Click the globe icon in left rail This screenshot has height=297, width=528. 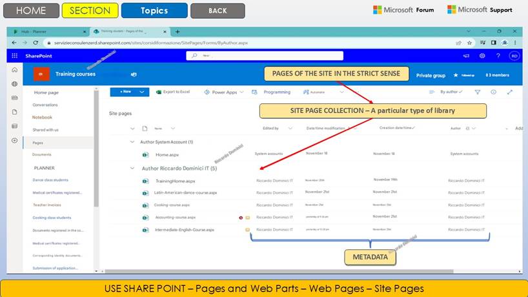14,84
